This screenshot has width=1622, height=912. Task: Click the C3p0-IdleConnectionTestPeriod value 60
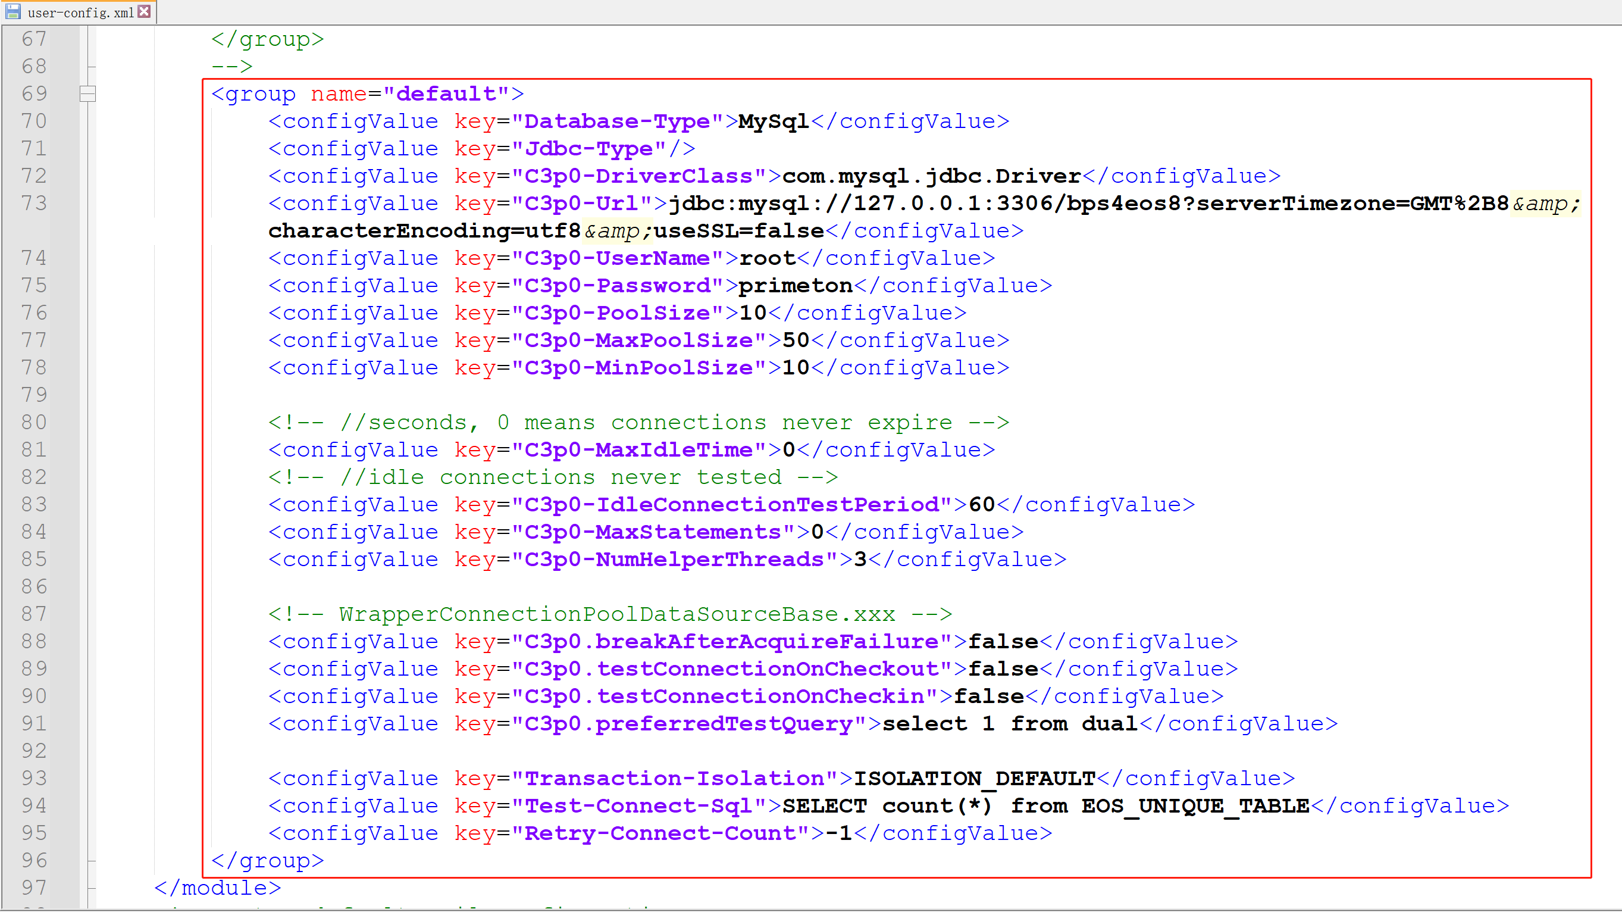click(982, 505)
